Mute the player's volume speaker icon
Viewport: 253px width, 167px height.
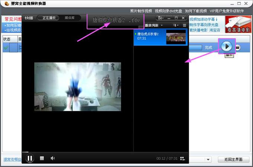[52, 158]
